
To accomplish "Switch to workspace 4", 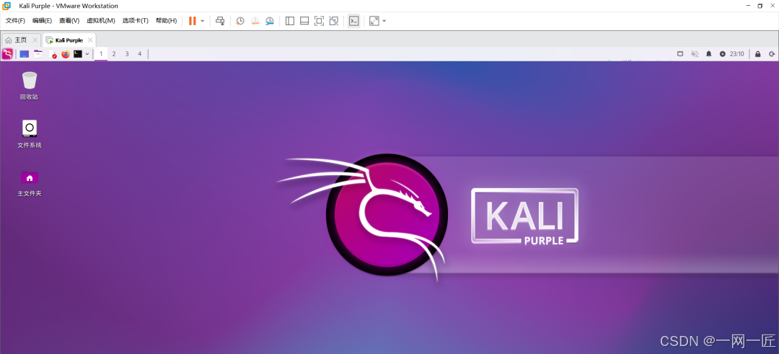I will 140,53.
